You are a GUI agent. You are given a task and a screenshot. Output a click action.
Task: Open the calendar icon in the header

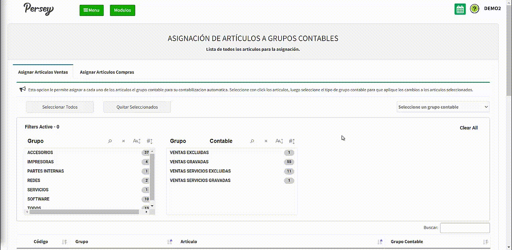click(460, 9)
